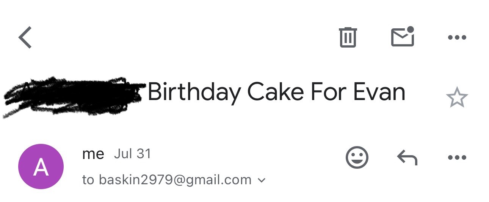Add an emoji reaction to the message
This screenshot has width=489, height=202.
pyautogui.click(x=357, y=157)
